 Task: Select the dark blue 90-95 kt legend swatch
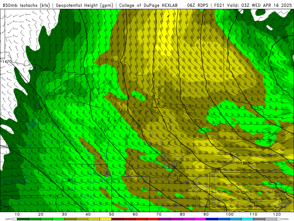[212, 219]
